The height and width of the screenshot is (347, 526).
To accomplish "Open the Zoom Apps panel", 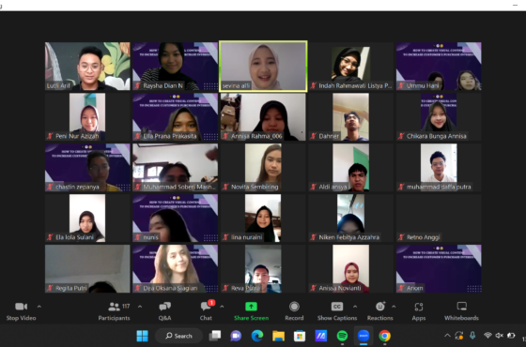I will (419, 311).
